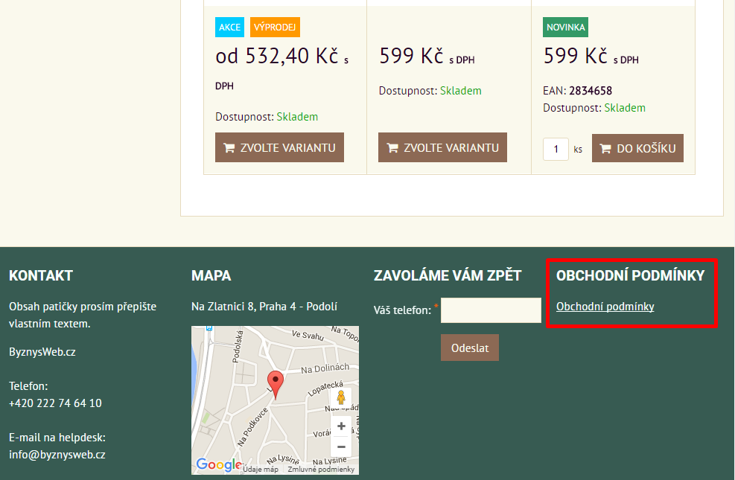Click the quantity field showing 1 ks

coord(556,149)
